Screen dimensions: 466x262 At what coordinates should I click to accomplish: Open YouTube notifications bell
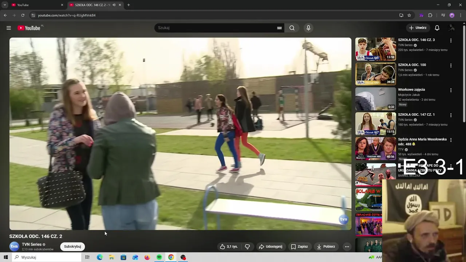point(437,28)
